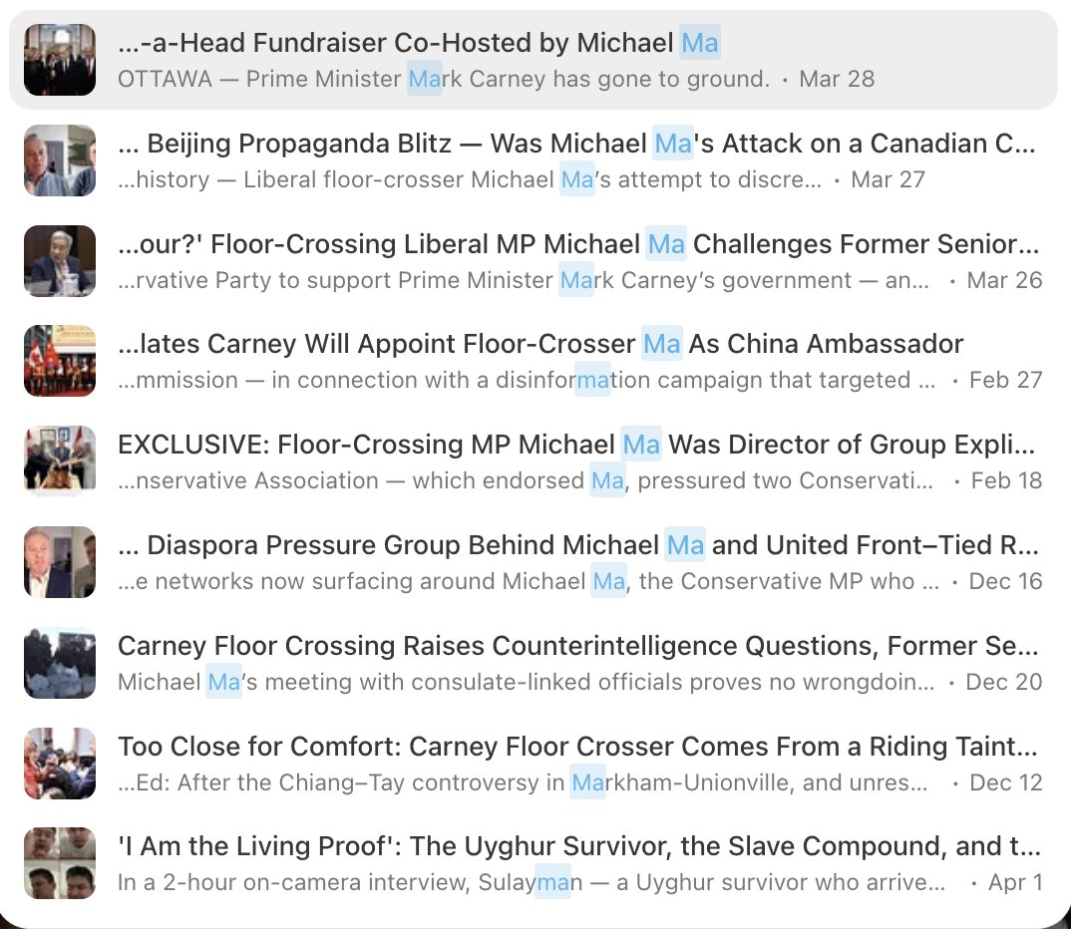Click snippet 'In a 2-hour on-camera interview, Sulayman'
1071x929 pixels.
coord(350,882)
